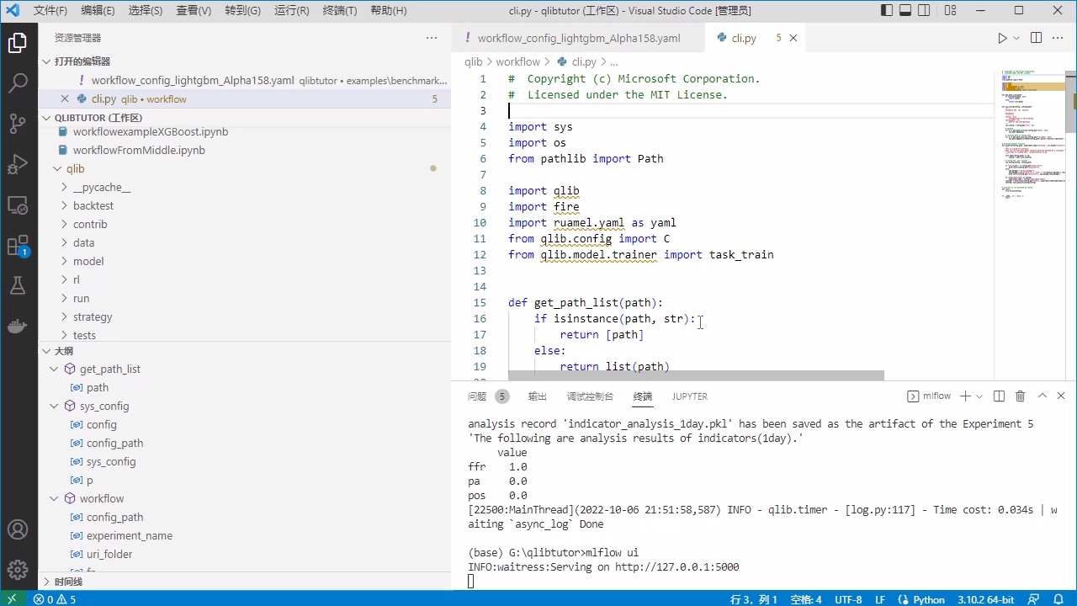Open the Extensions view
The height and width of the screenshot is (606, 1077).
tap(18, 246)
